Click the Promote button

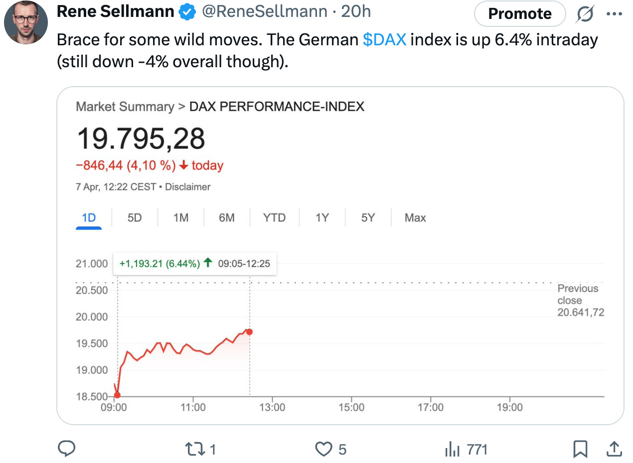[x=519, y=14]
